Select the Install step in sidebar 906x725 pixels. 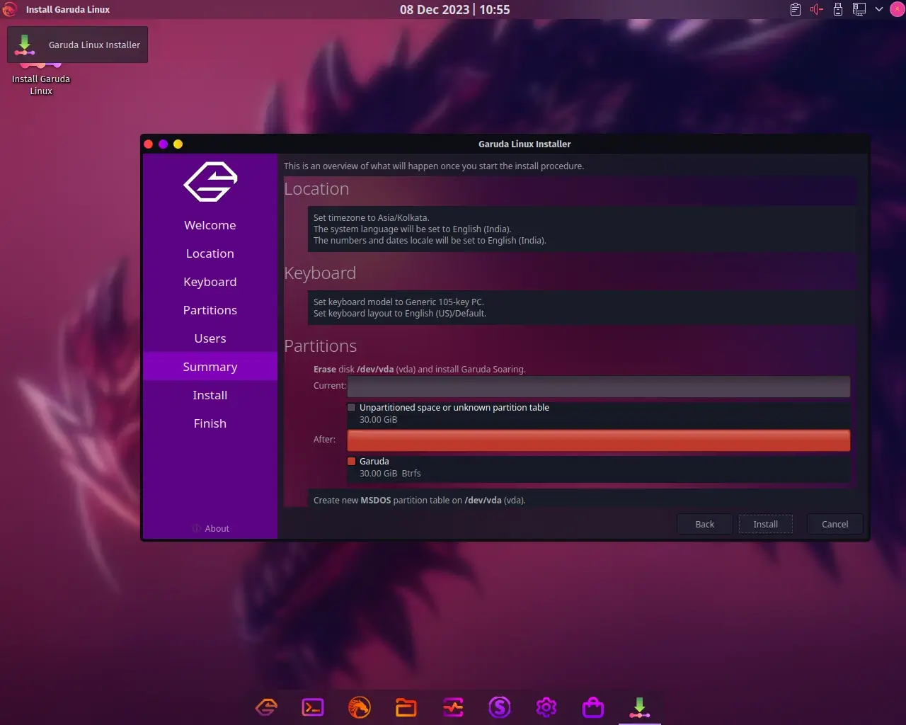(210, 395)
